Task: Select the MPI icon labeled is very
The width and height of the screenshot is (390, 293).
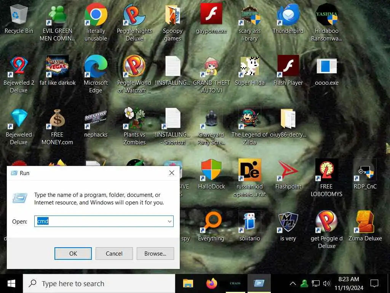Action: (288, 222)
